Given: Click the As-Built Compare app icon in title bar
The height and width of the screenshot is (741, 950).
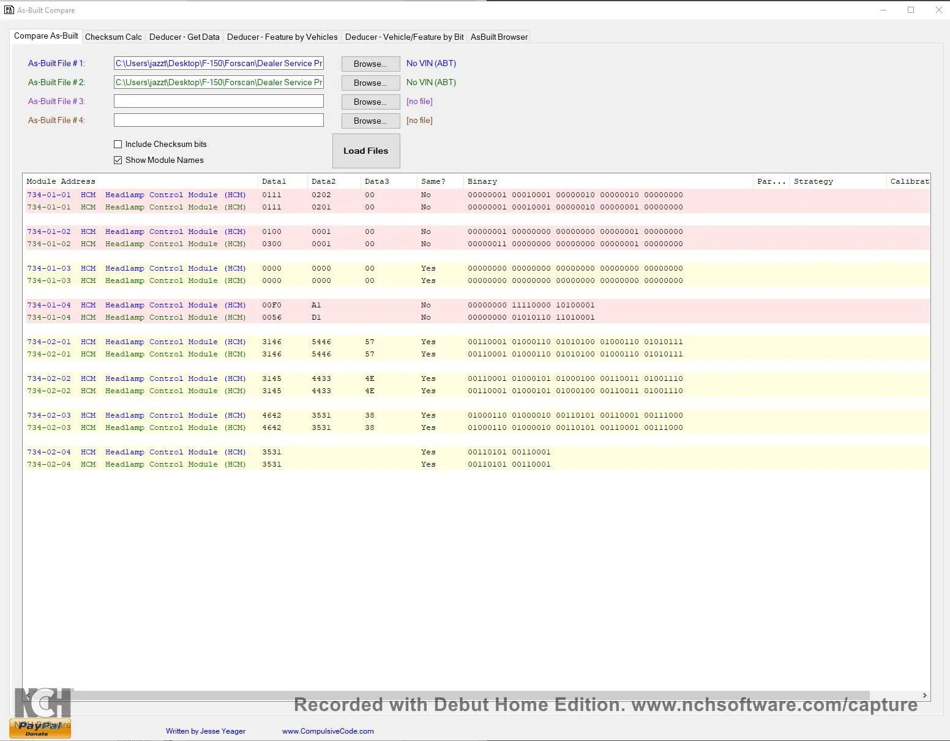Looking at the screenshot, I should [9, 10].
